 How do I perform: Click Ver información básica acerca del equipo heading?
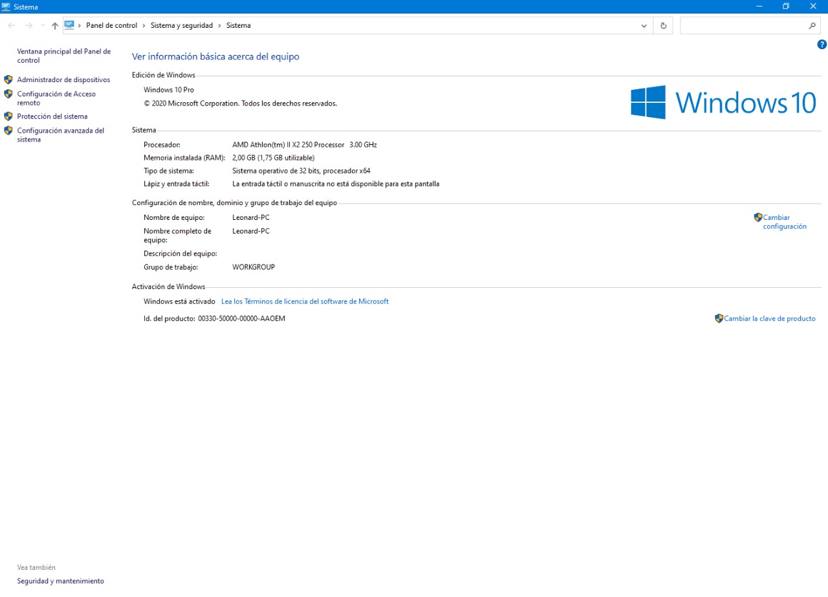(215, 57)
